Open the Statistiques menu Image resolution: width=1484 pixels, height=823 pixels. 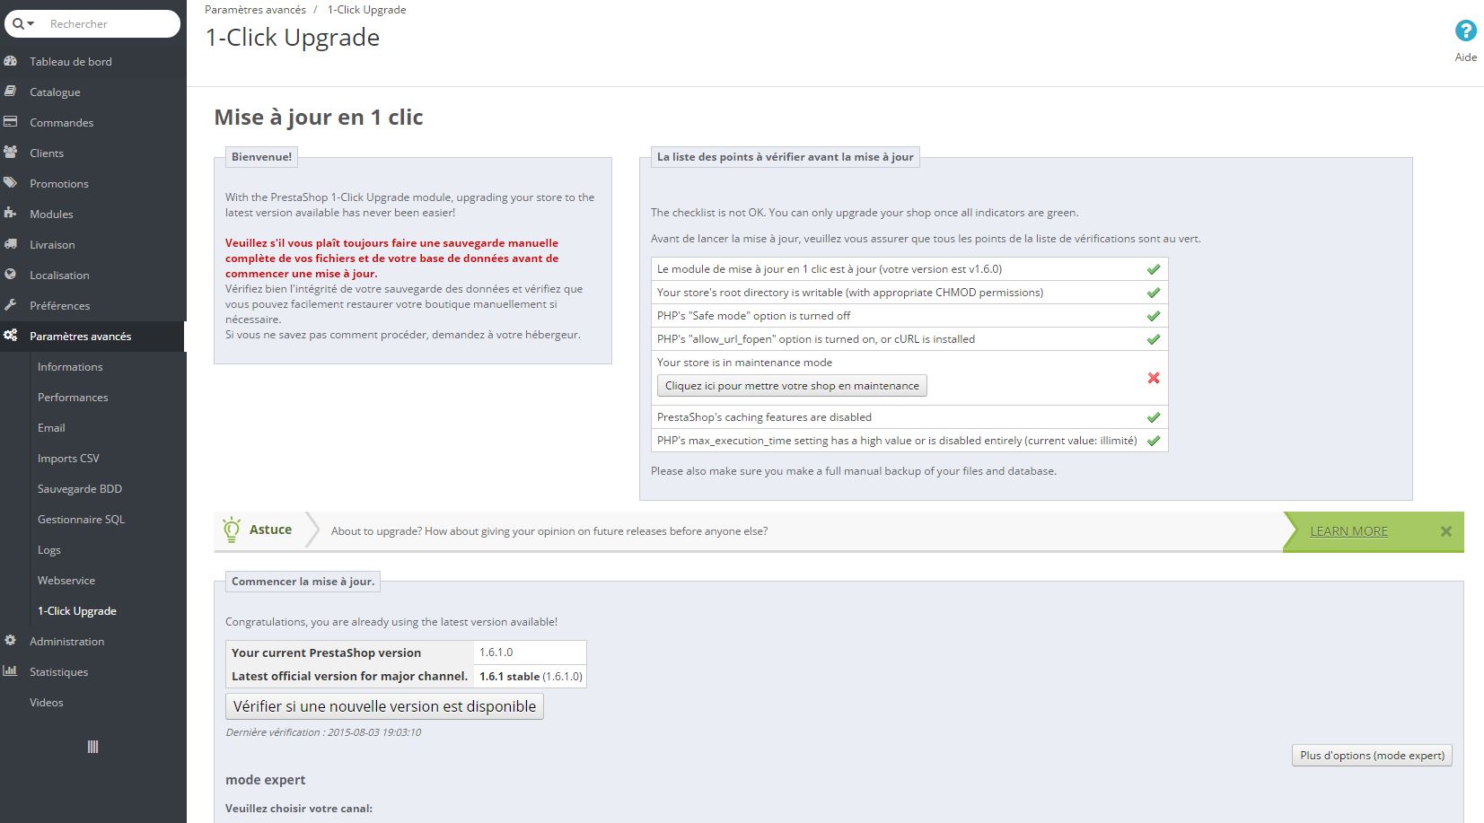[x=58, y=672]
